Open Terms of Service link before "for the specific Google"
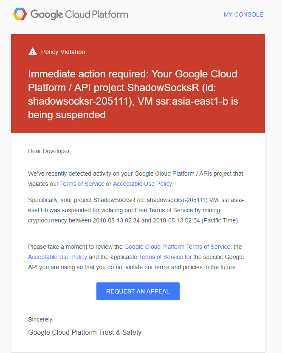282x353 pixels. tap(161, 257)
